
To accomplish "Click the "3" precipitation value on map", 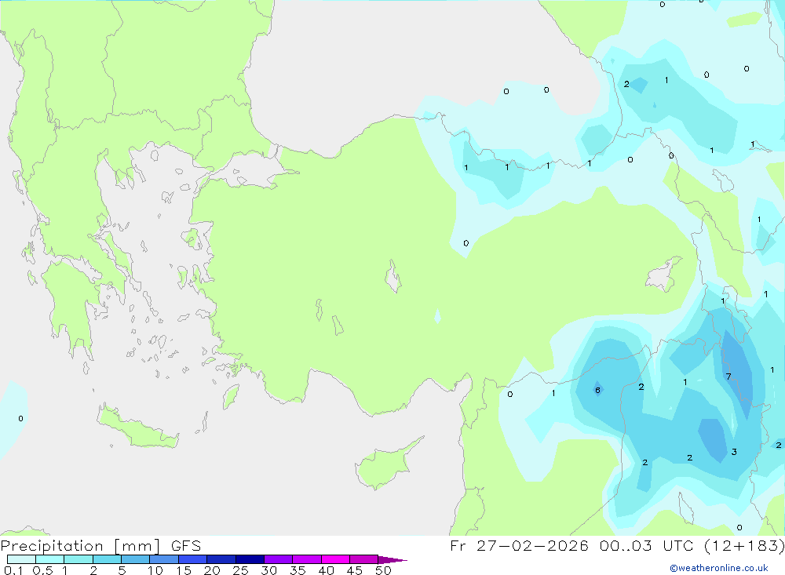I will 734,452.
